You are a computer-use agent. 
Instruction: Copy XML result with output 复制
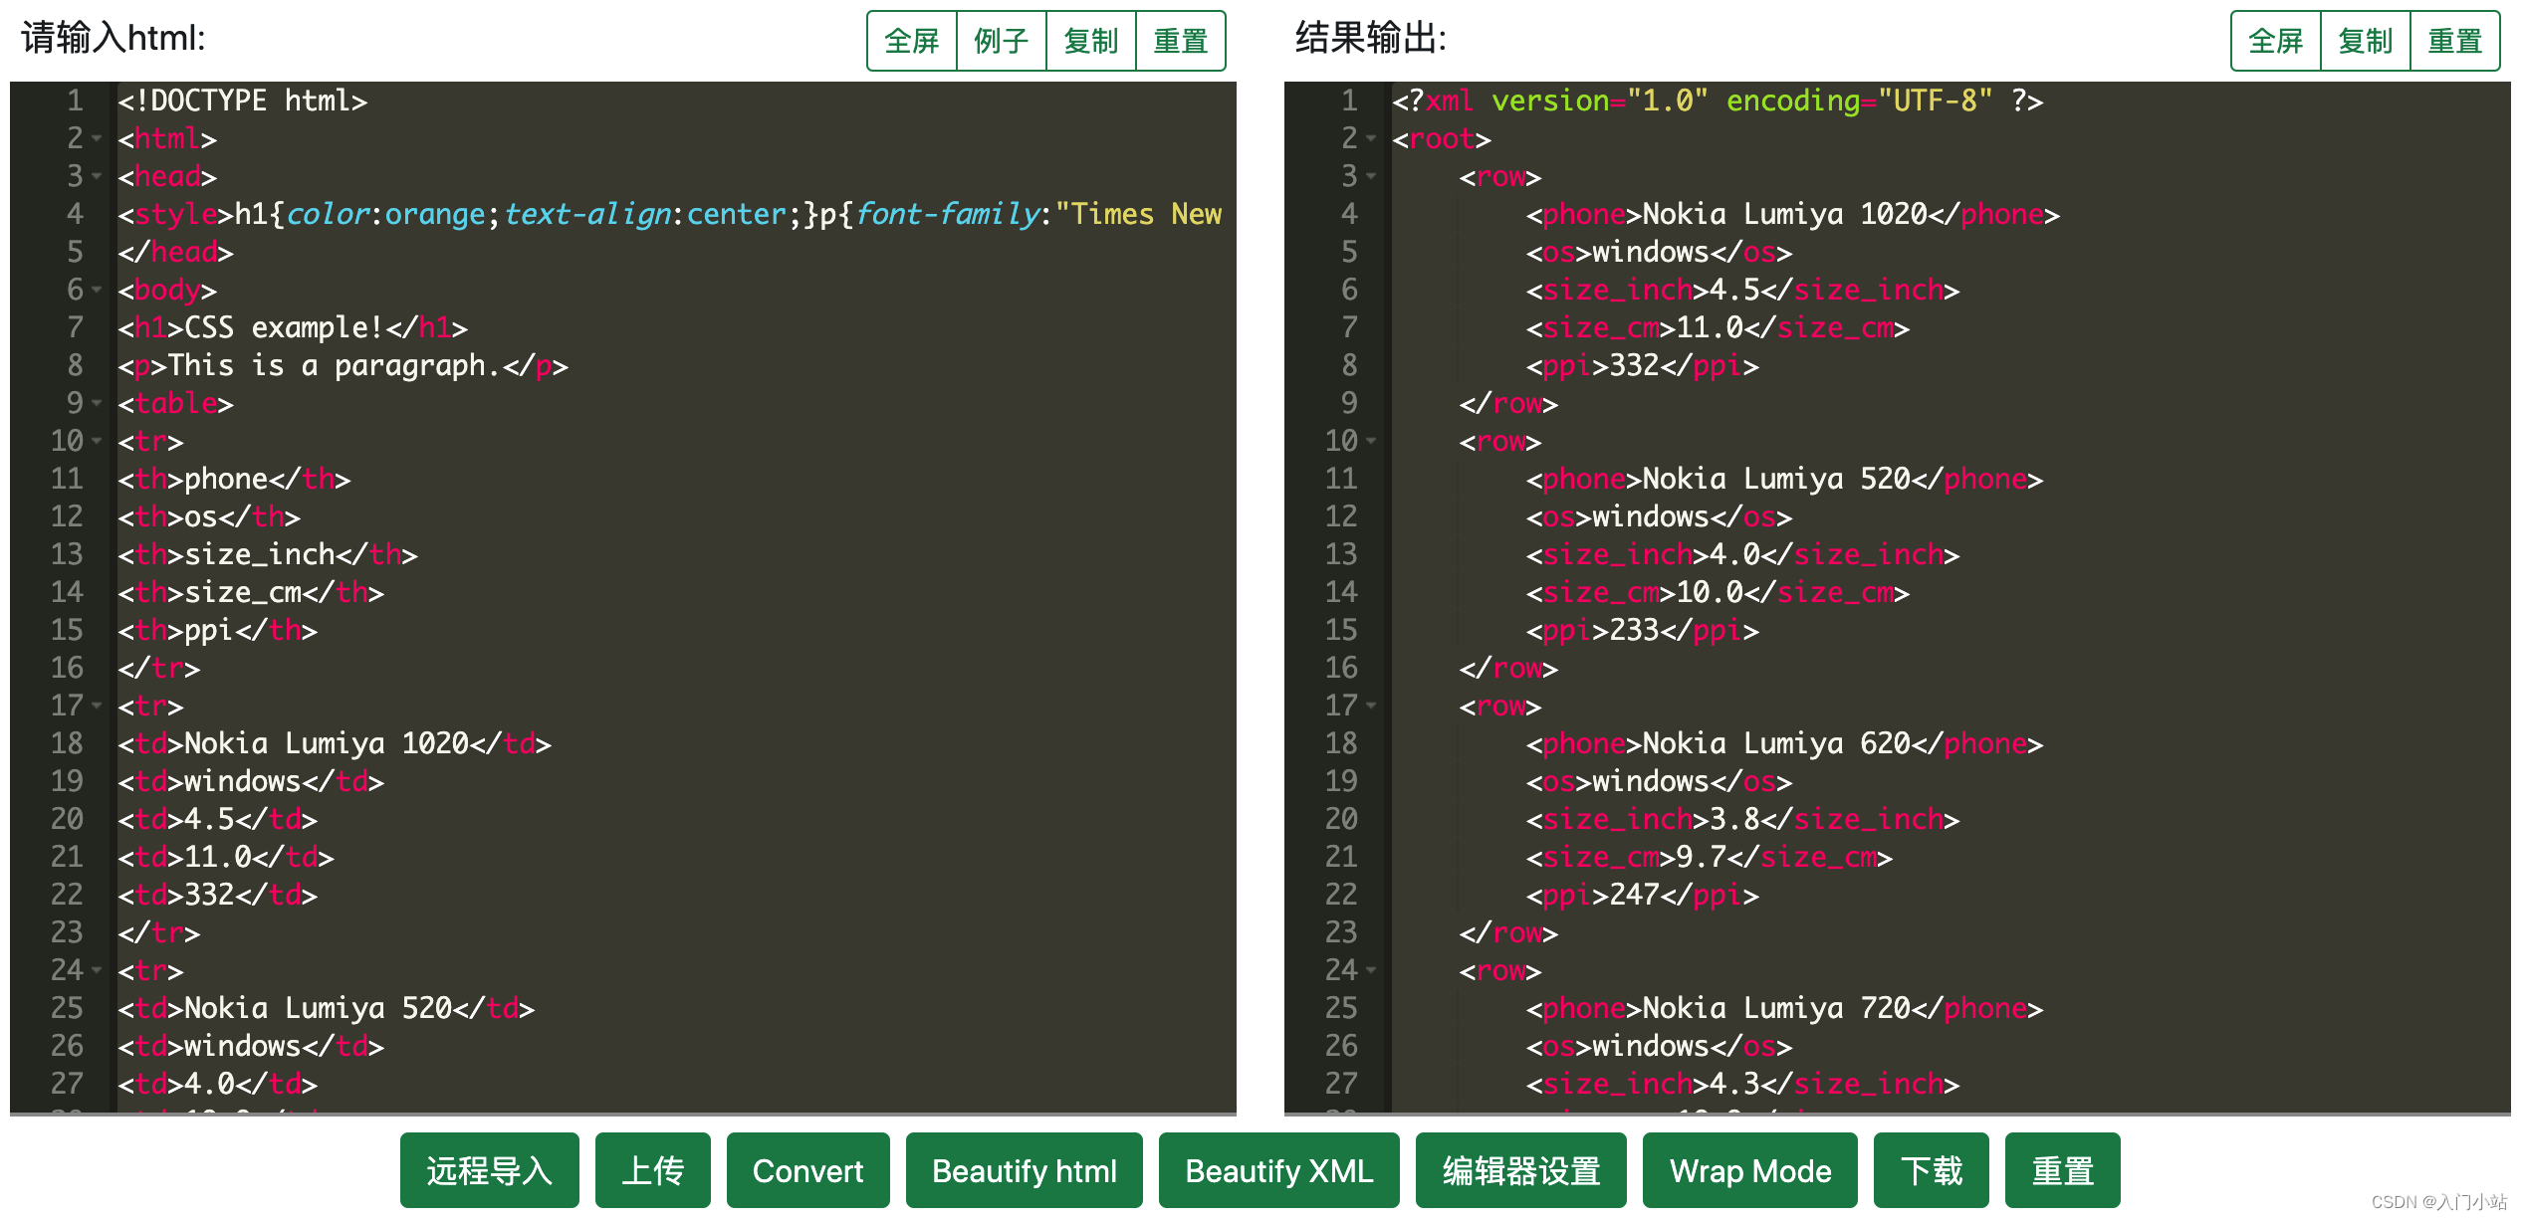(2365, 41)
